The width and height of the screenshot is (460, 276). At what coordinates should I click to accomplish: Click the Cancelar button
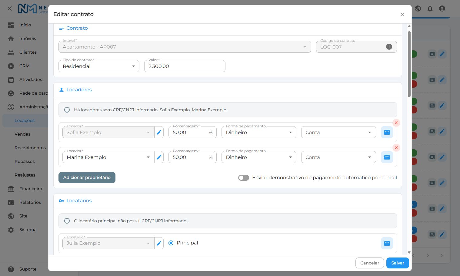coord(370,263)
